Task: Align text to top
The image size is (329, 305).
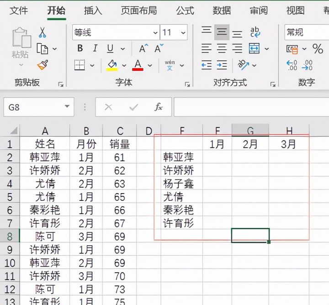Action: tap(206, 31)
